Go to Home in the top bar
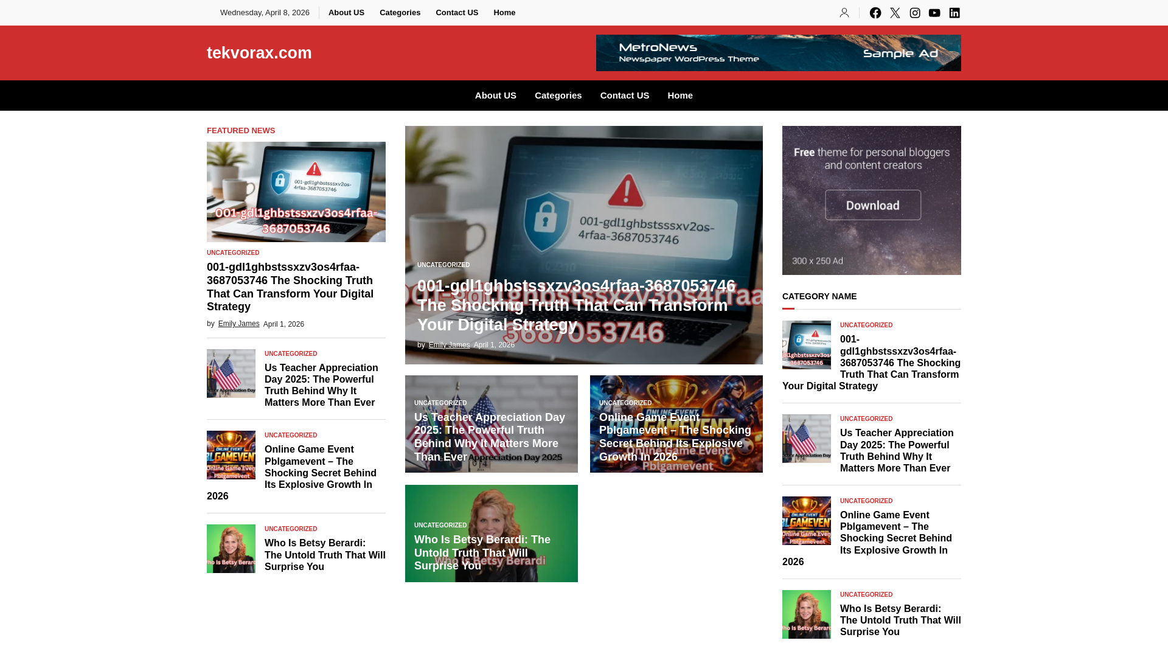The height and width of the screenshot is (657, 1168). point(504,13)
